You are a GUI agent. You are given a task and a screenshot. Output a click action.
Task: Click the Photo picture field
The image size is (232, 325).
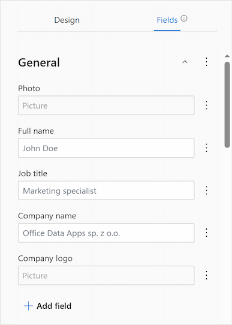pyautogui.click(x=106, y=106)
